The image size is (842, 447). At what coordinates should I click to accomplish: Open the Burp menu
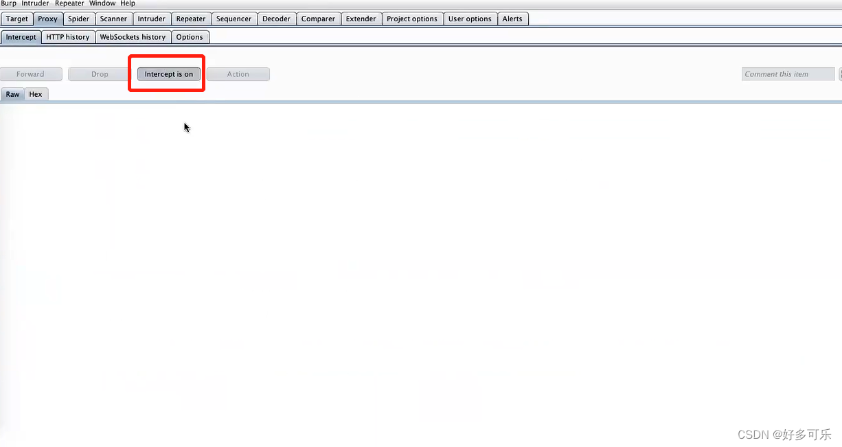(8, 3)
